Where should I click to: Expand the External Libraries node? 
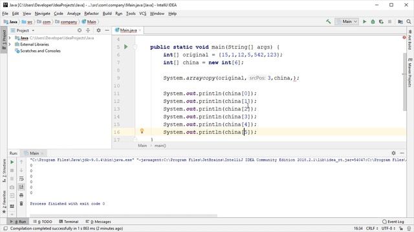tap(10, 44)
